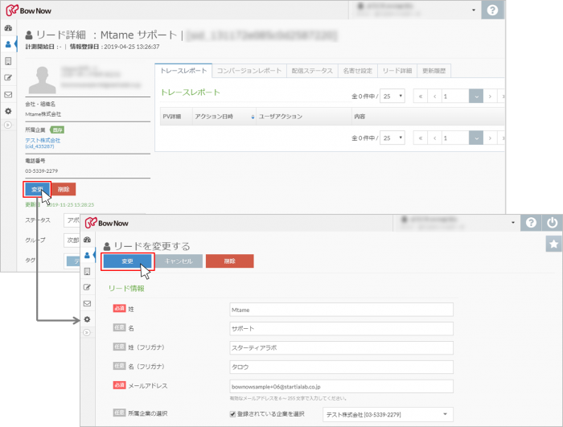Click 名(フリガナ) field with タロウ

coord(341,367)
